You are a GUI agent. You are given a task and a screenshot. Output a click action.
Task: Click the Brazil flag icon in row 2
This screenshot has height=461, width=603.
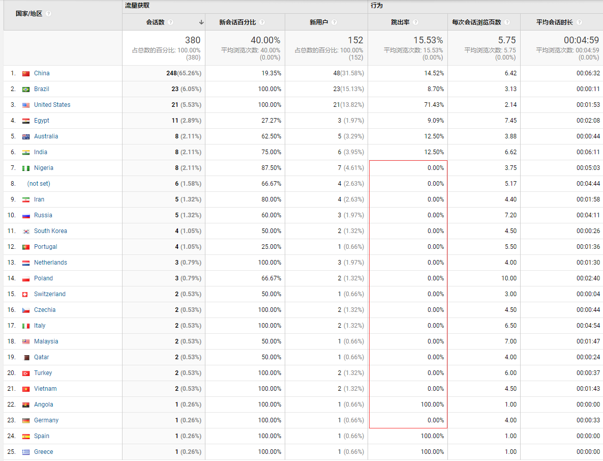point(26,89)
